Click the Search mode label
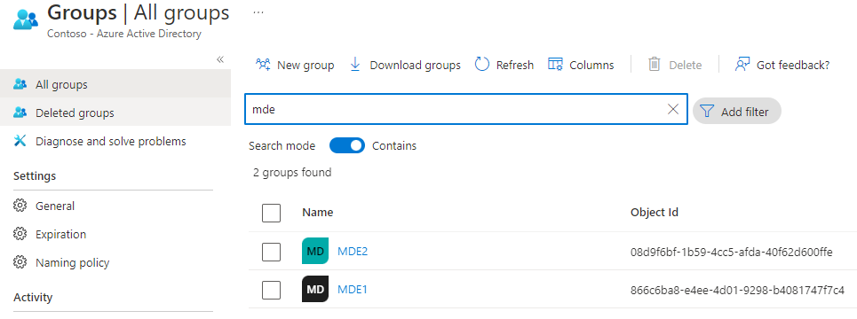This screenshot has height=319, width=857. point(282,145)
